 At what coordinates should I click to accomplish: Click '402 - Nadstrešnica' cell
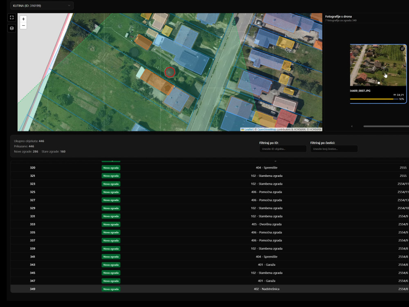267,289
